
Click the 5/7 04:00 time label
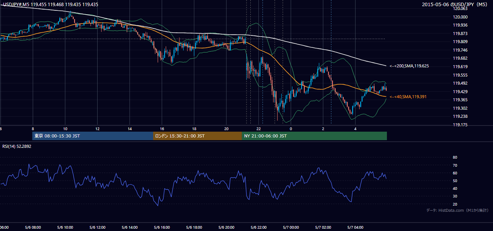pyautogui.click(x=355, y=227)
